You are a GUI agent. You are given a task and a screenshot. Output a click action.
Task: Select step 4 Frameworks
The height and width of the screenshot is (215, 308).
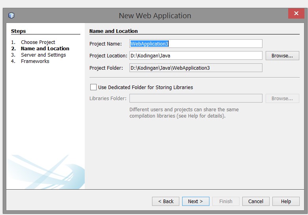35,61
